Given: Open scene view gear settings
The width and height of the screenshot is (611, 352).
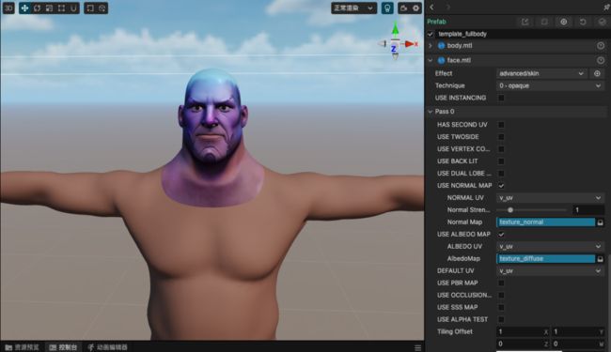Looking at the screenshot, I should click(x=416, y=8).
